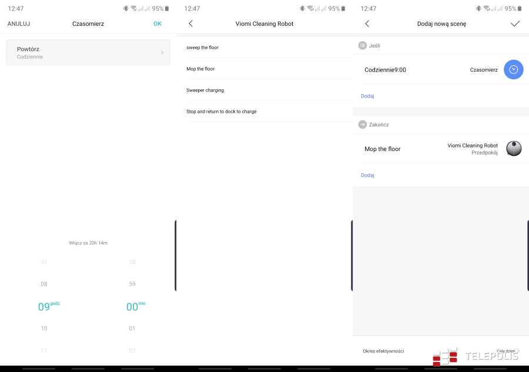529x372 pixels.
Task: Confirm new scene with checkmark icon
Action: click(515, 24)
